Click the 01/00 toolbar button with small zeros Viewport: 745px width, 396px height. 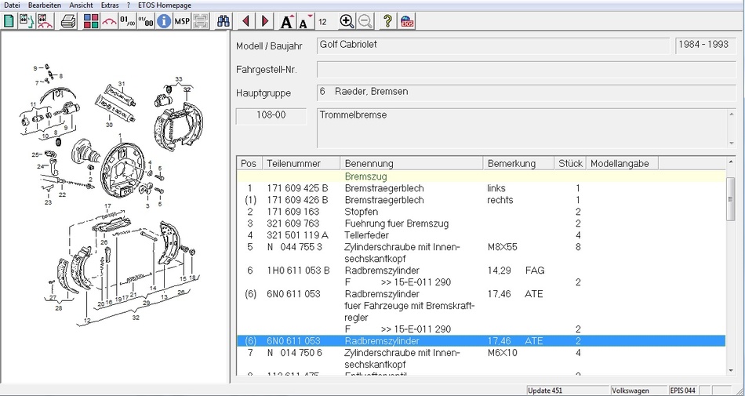click(x=127, y=21)
